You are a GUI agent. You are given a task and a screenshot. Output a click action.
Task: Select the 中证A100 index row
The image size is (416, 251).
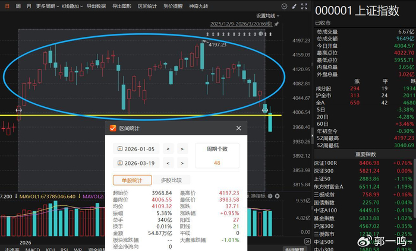coord(363,210)
